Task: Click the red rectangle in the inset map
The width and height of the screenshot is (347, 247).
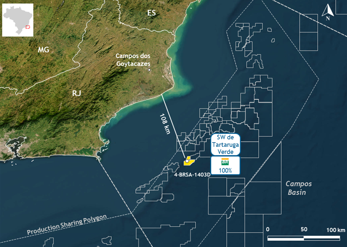Action: (x=28, y=27)
